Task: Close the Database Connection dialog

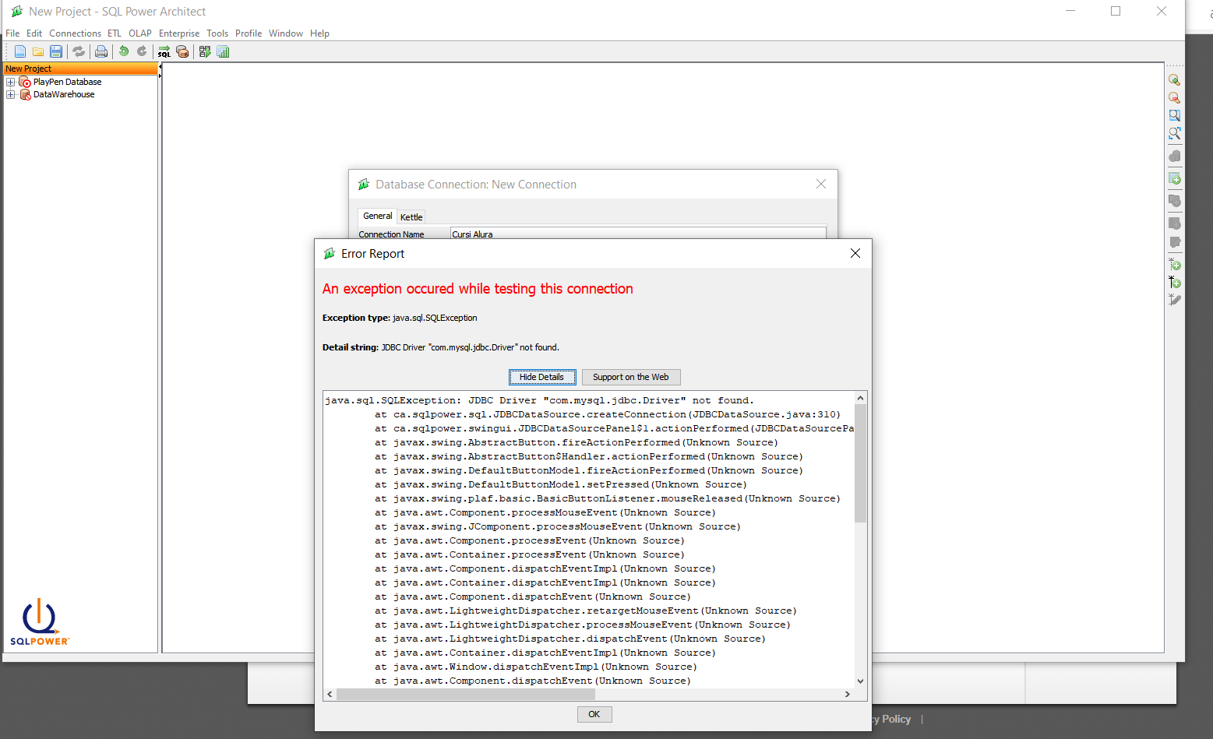Action: (x=821, y=184)
